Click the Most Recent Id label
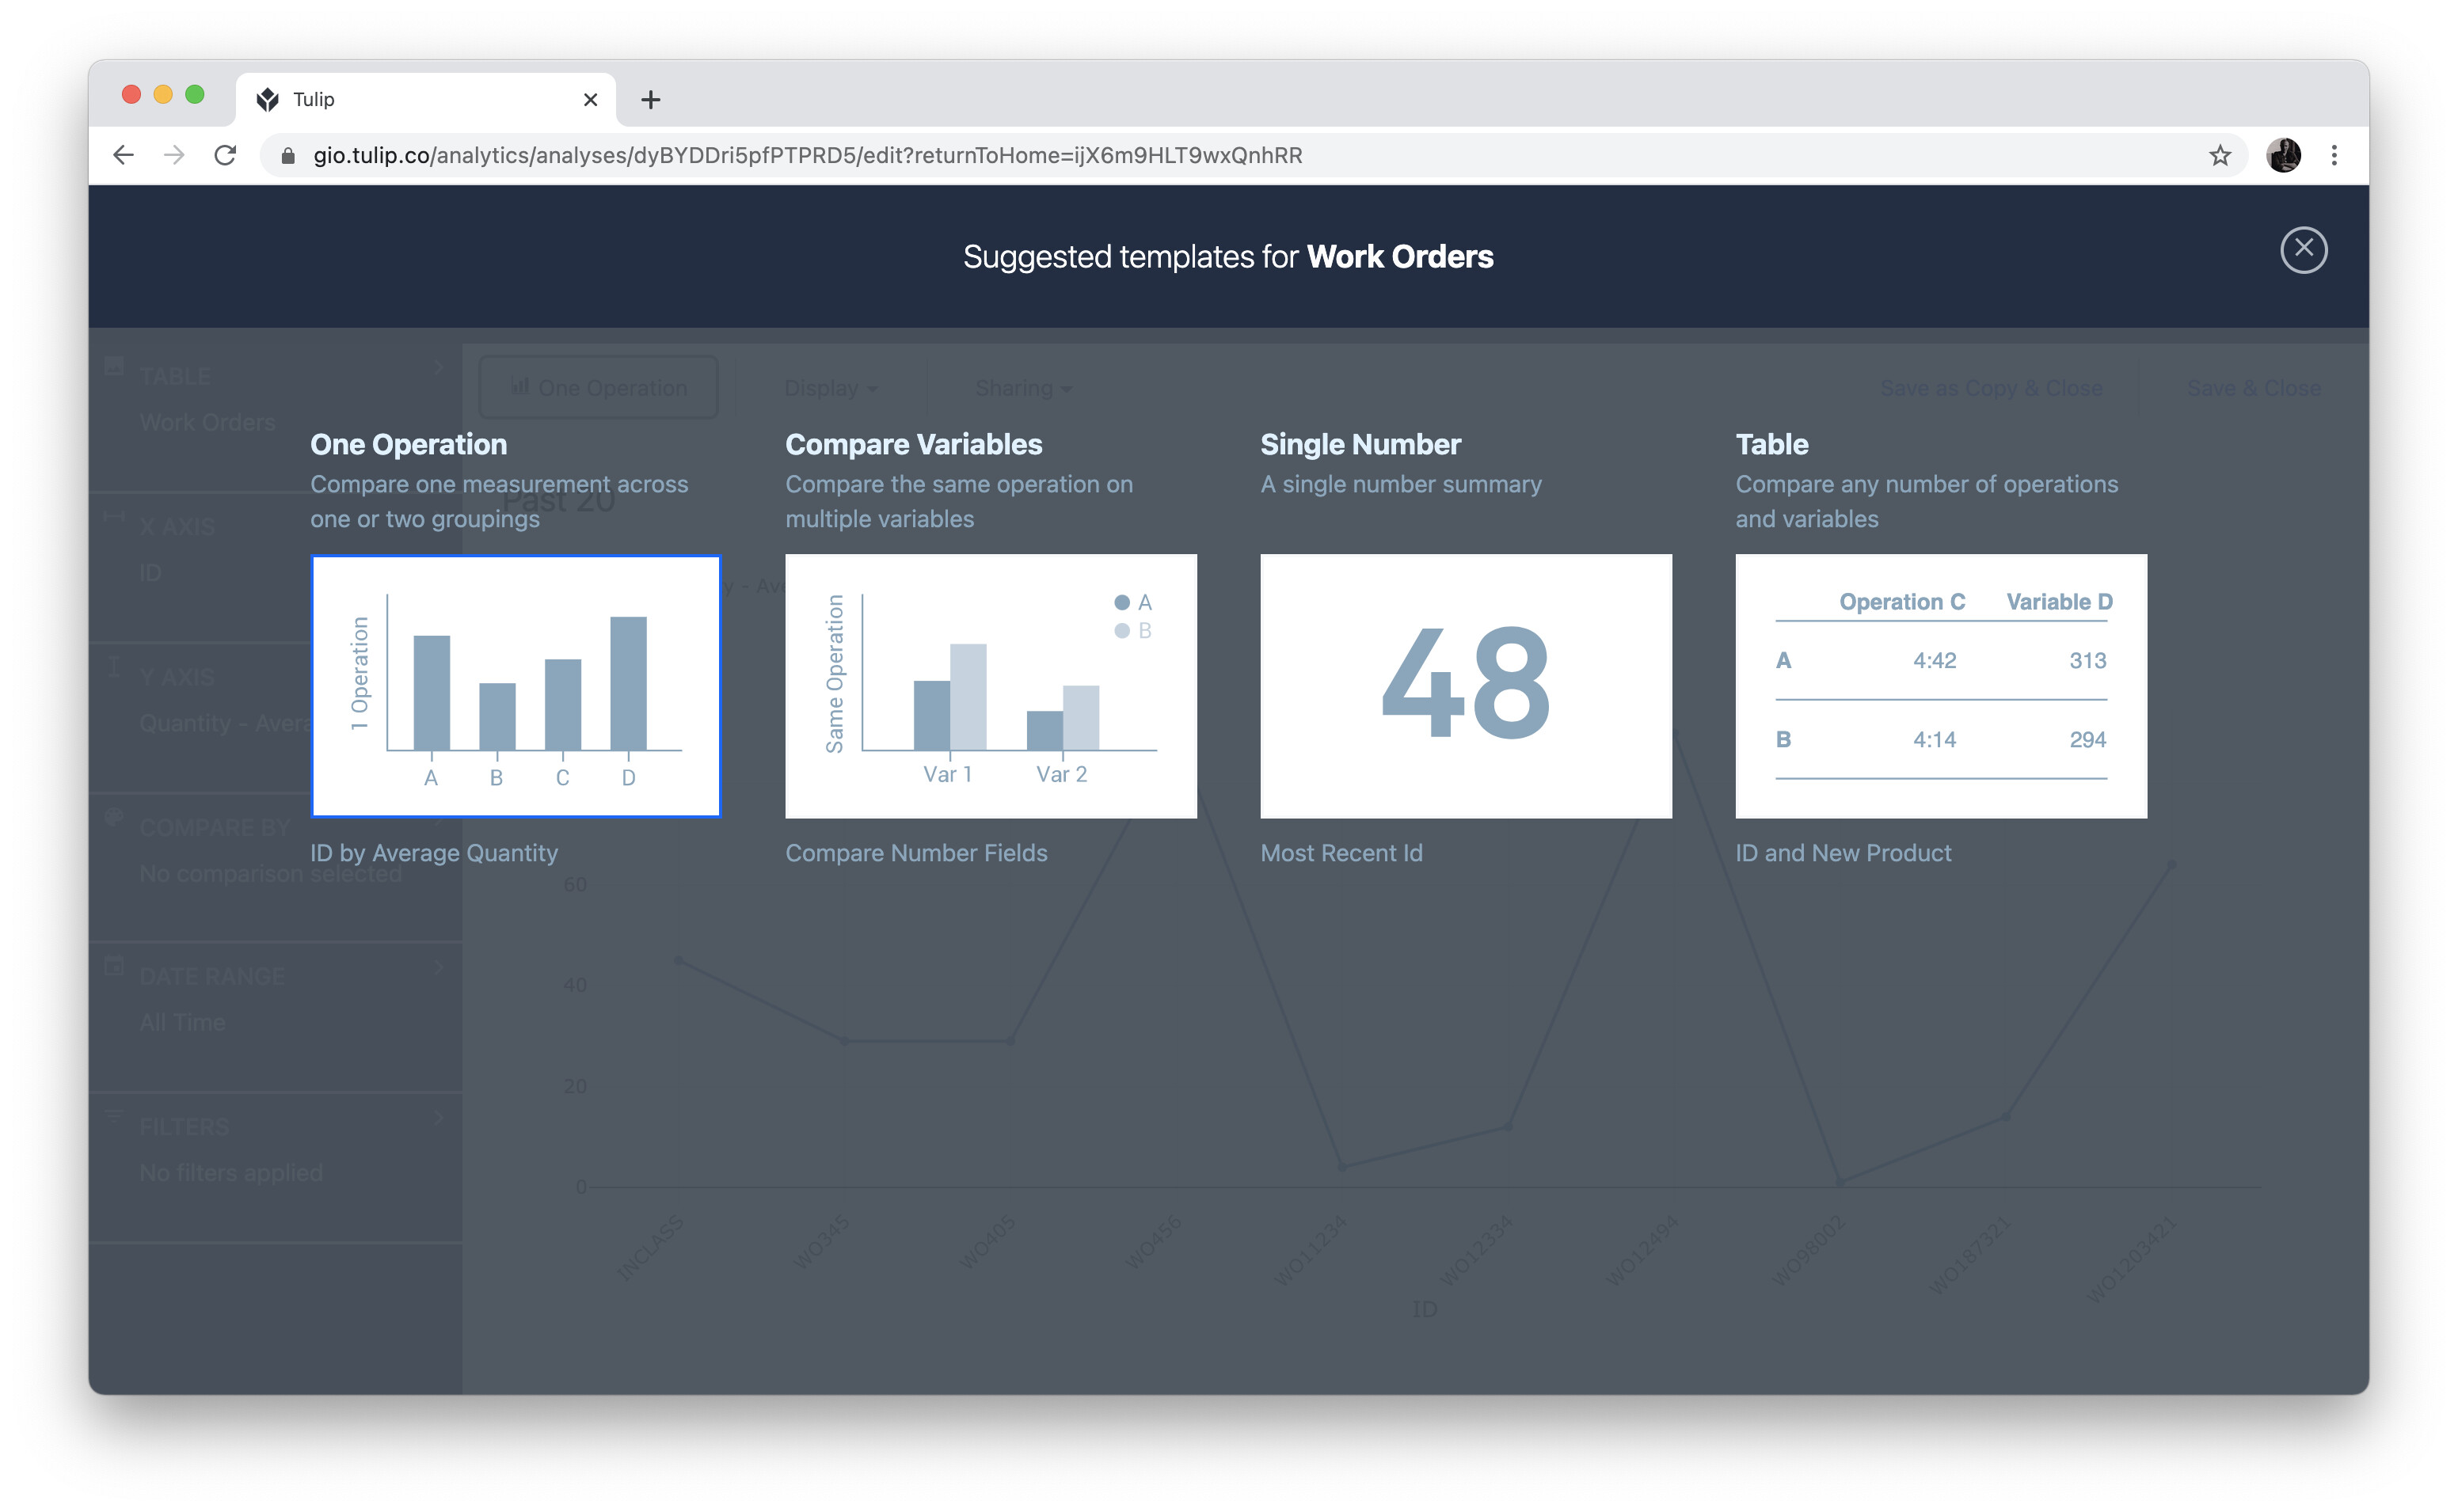The height and width of the screenshot is (1512, 2458). (x=1341, y=853)
